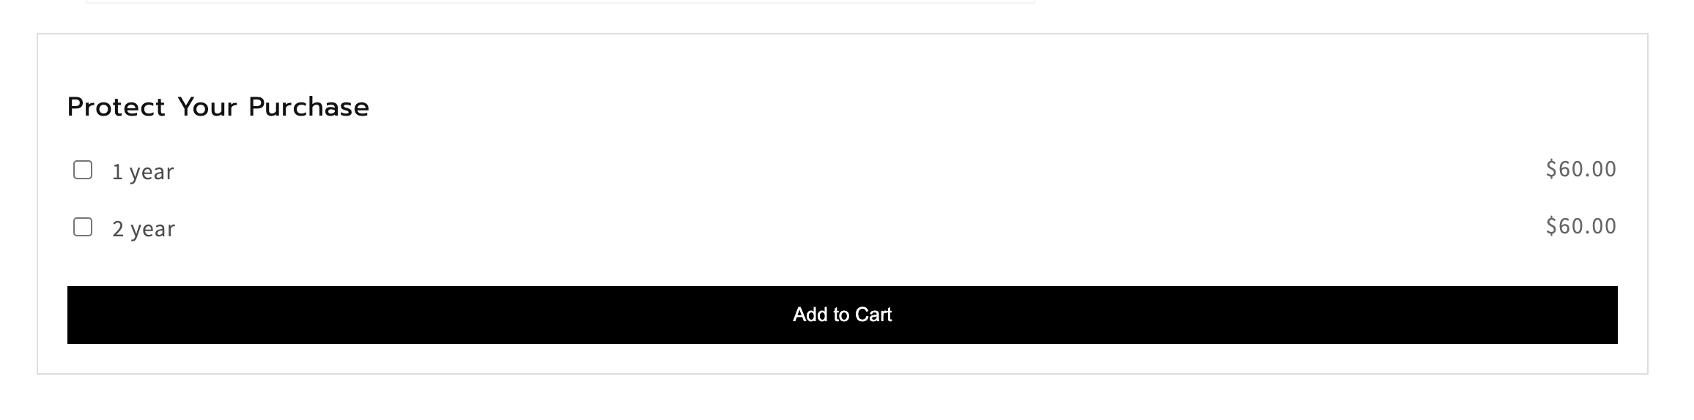Click the $60.00 price for 2 year plan
This screenshot has width=1694, height=420.
[x=1580, y=226]
